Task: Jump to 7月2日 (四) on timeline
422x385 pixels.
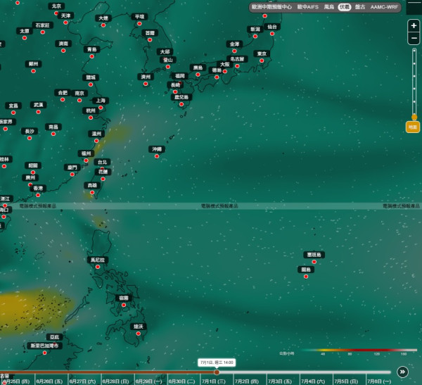Action: [247, 381]
